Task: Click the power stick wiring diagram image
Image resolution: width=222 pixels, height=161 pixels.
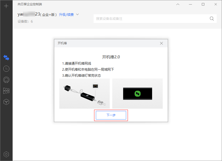Action: click(x=84, y=94)
